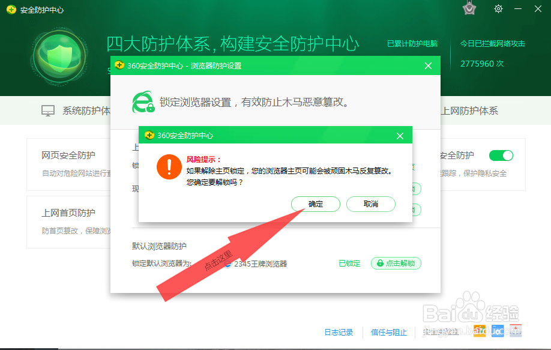Viewport: 551px width, 350px height.
Task: Close the 安全防护中心 main window
Action: (x=538, y=9)
